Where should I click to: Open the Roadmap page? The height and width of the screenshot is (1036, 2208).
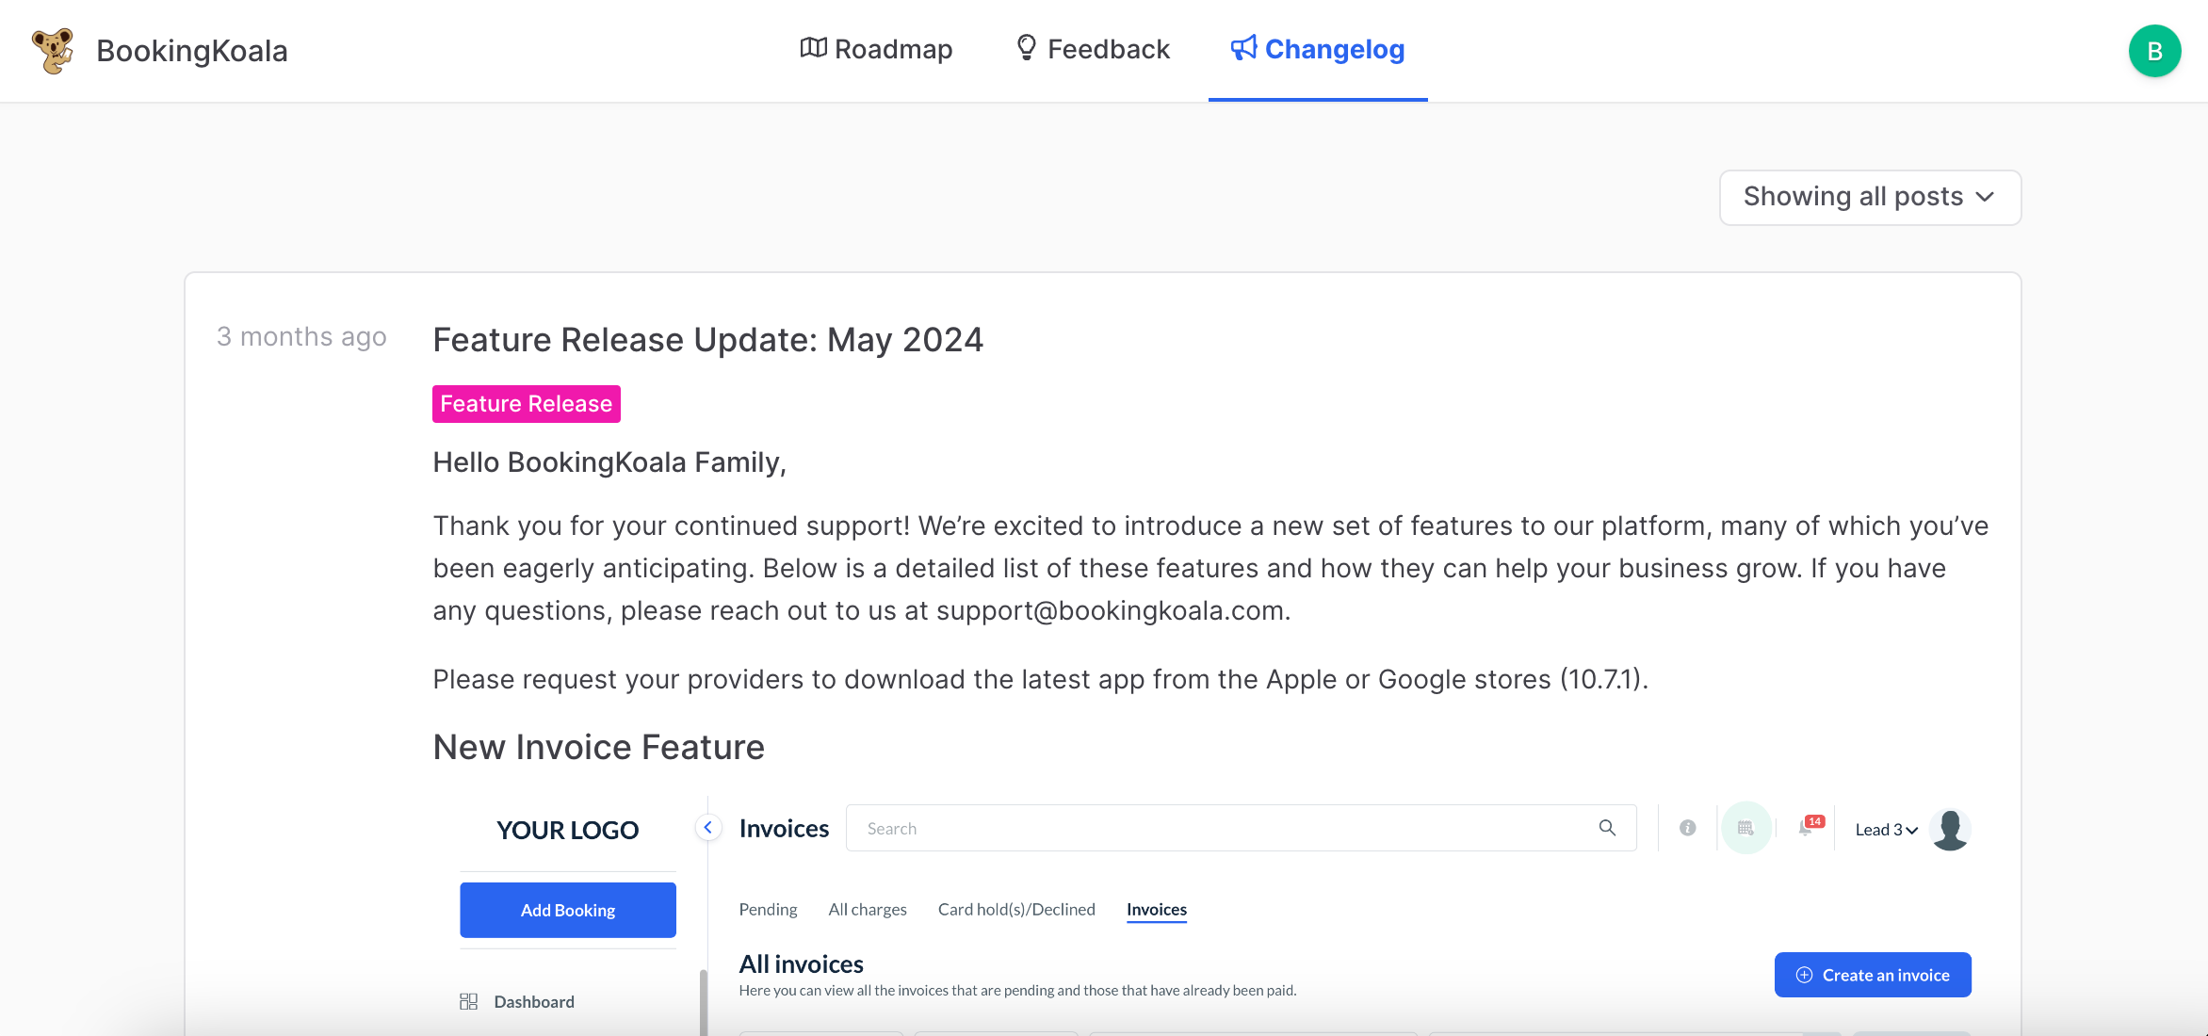[876, 49]
